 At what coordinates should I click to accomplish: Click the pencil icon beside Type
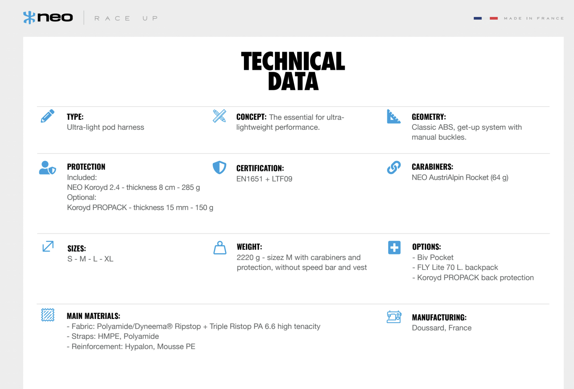click(x=47, y=116)
